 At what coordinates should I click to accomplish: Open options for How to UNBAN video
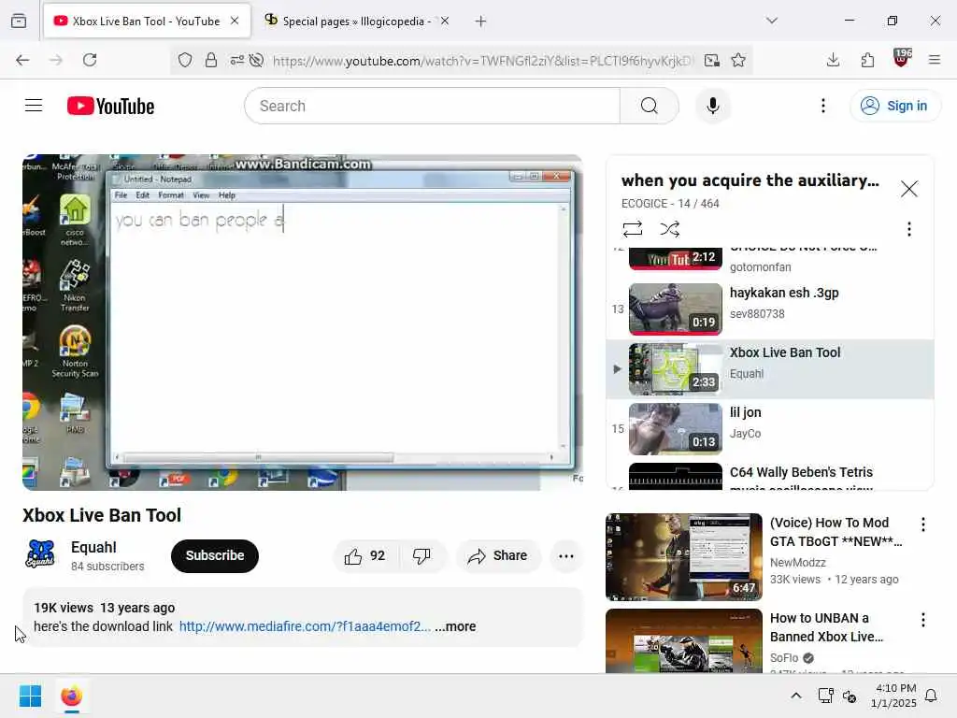922,621
